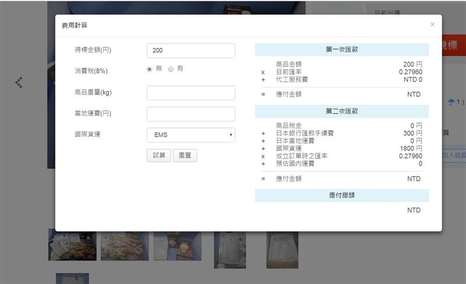Open the fifth product thumbnail below the dialog
This screenshot has width=466, height=284.
pyautogui.click(x=282, y=250)
